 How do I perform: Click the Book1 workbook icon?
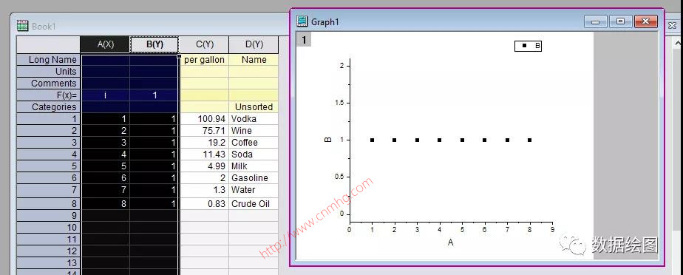[22, 26]
